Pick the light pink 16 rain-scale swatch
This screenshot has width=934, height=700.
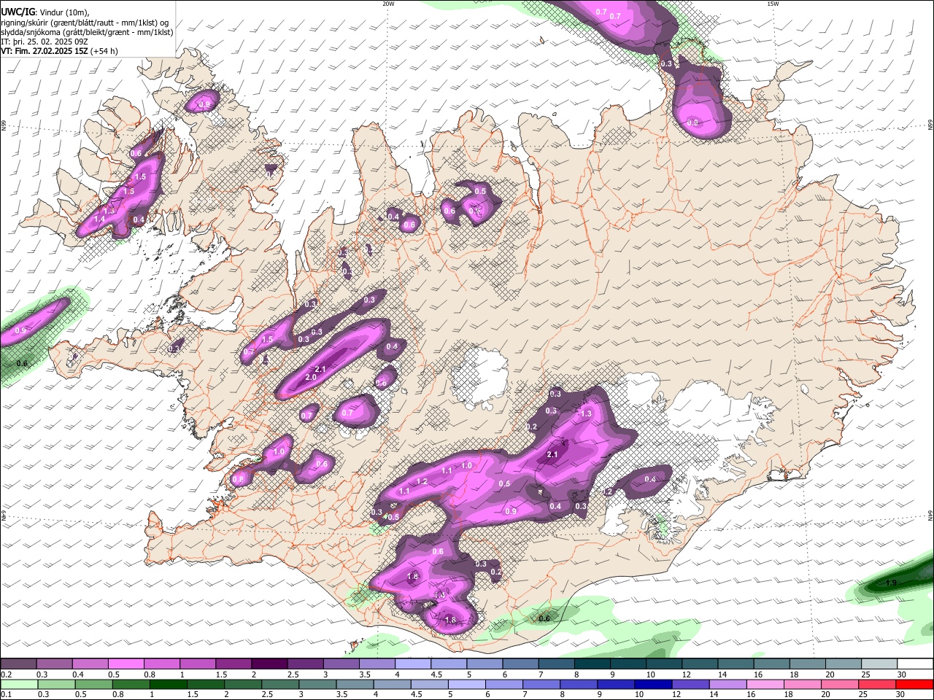pos(765,684)
